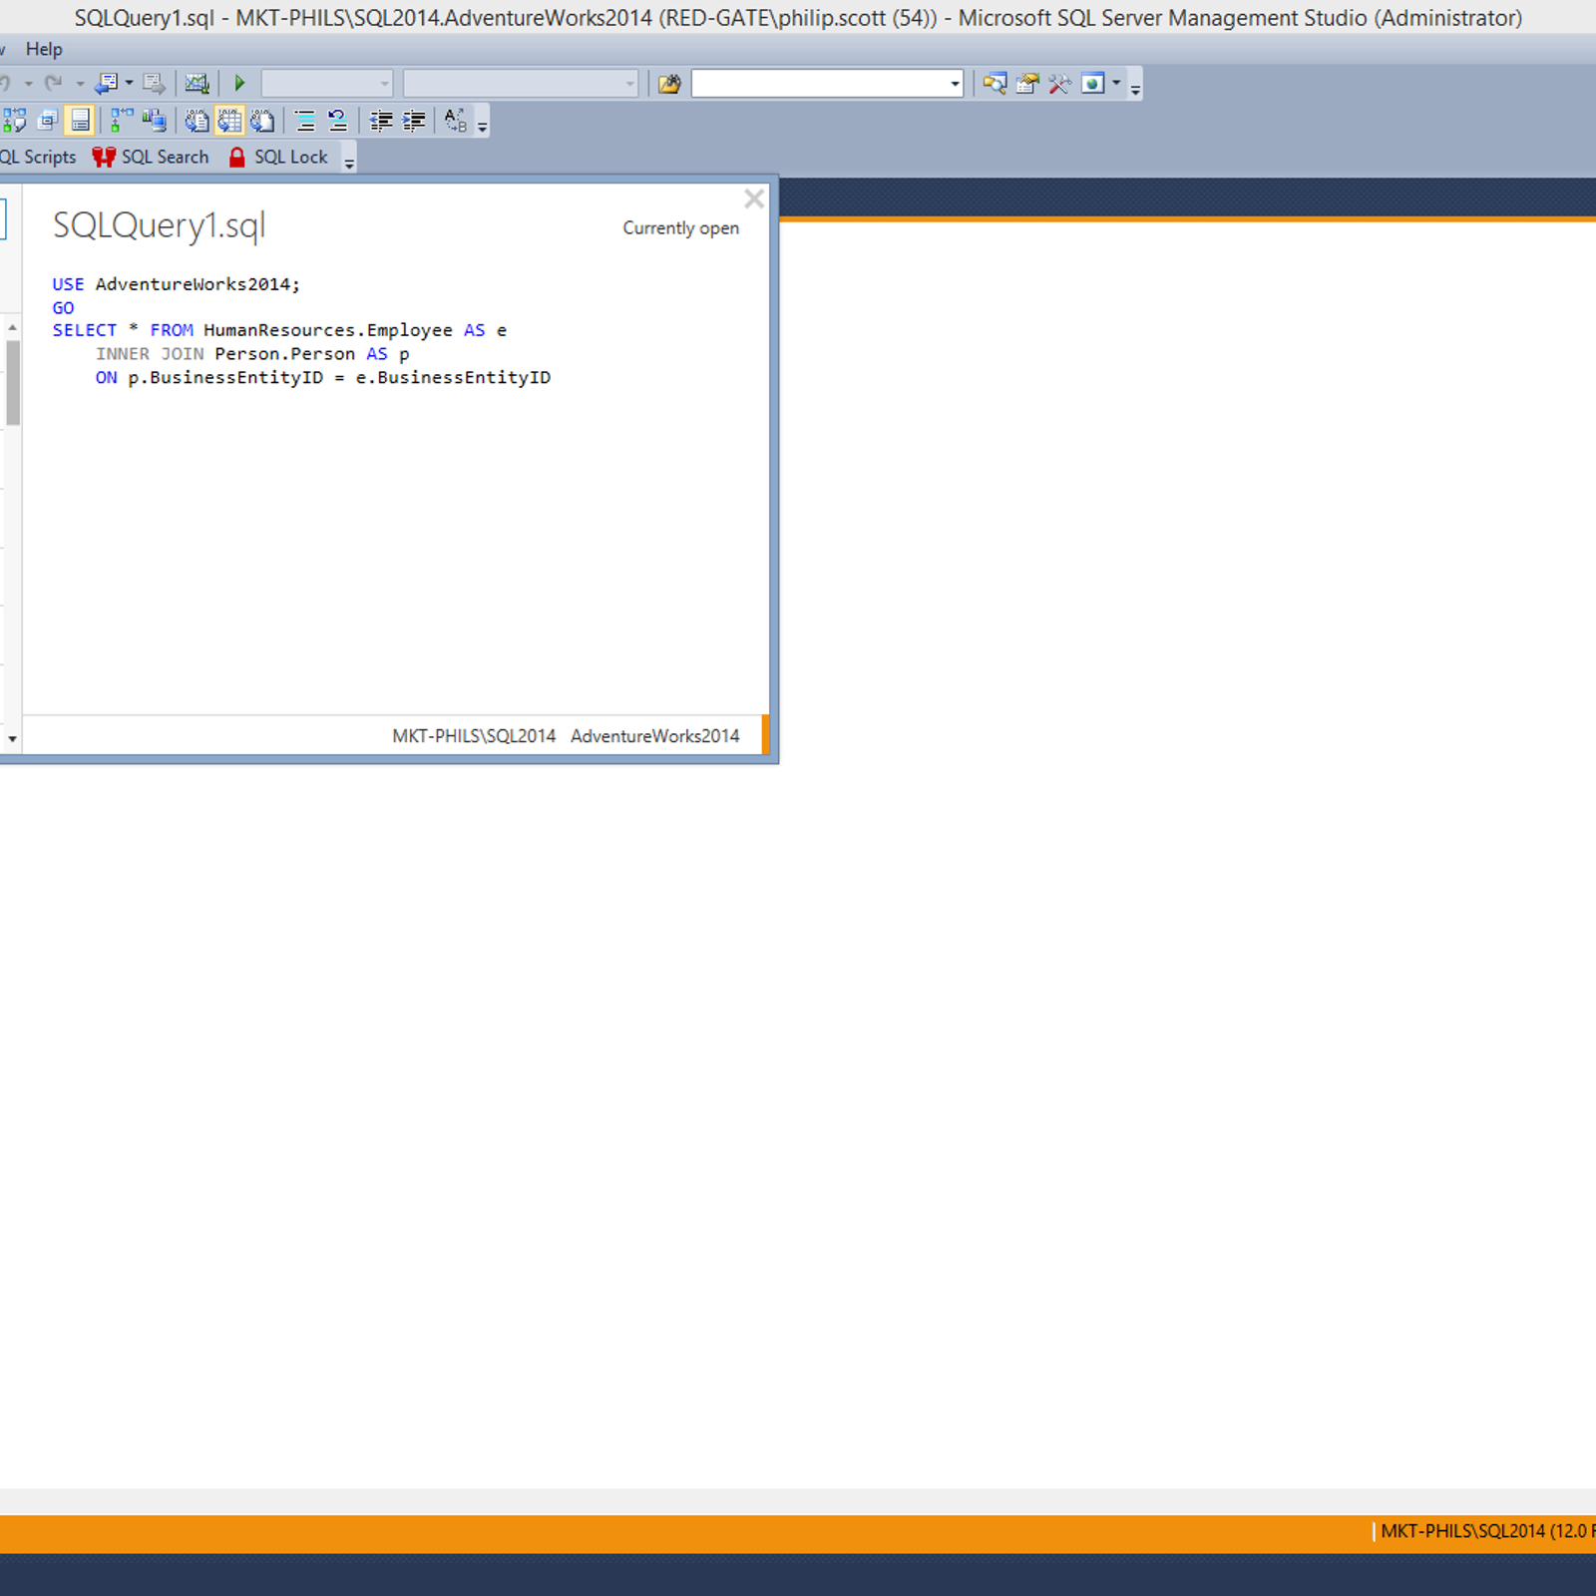Open the Redo history dropdown arrow
Screen dimensions: 1596x1596
(x=80, y=84)
